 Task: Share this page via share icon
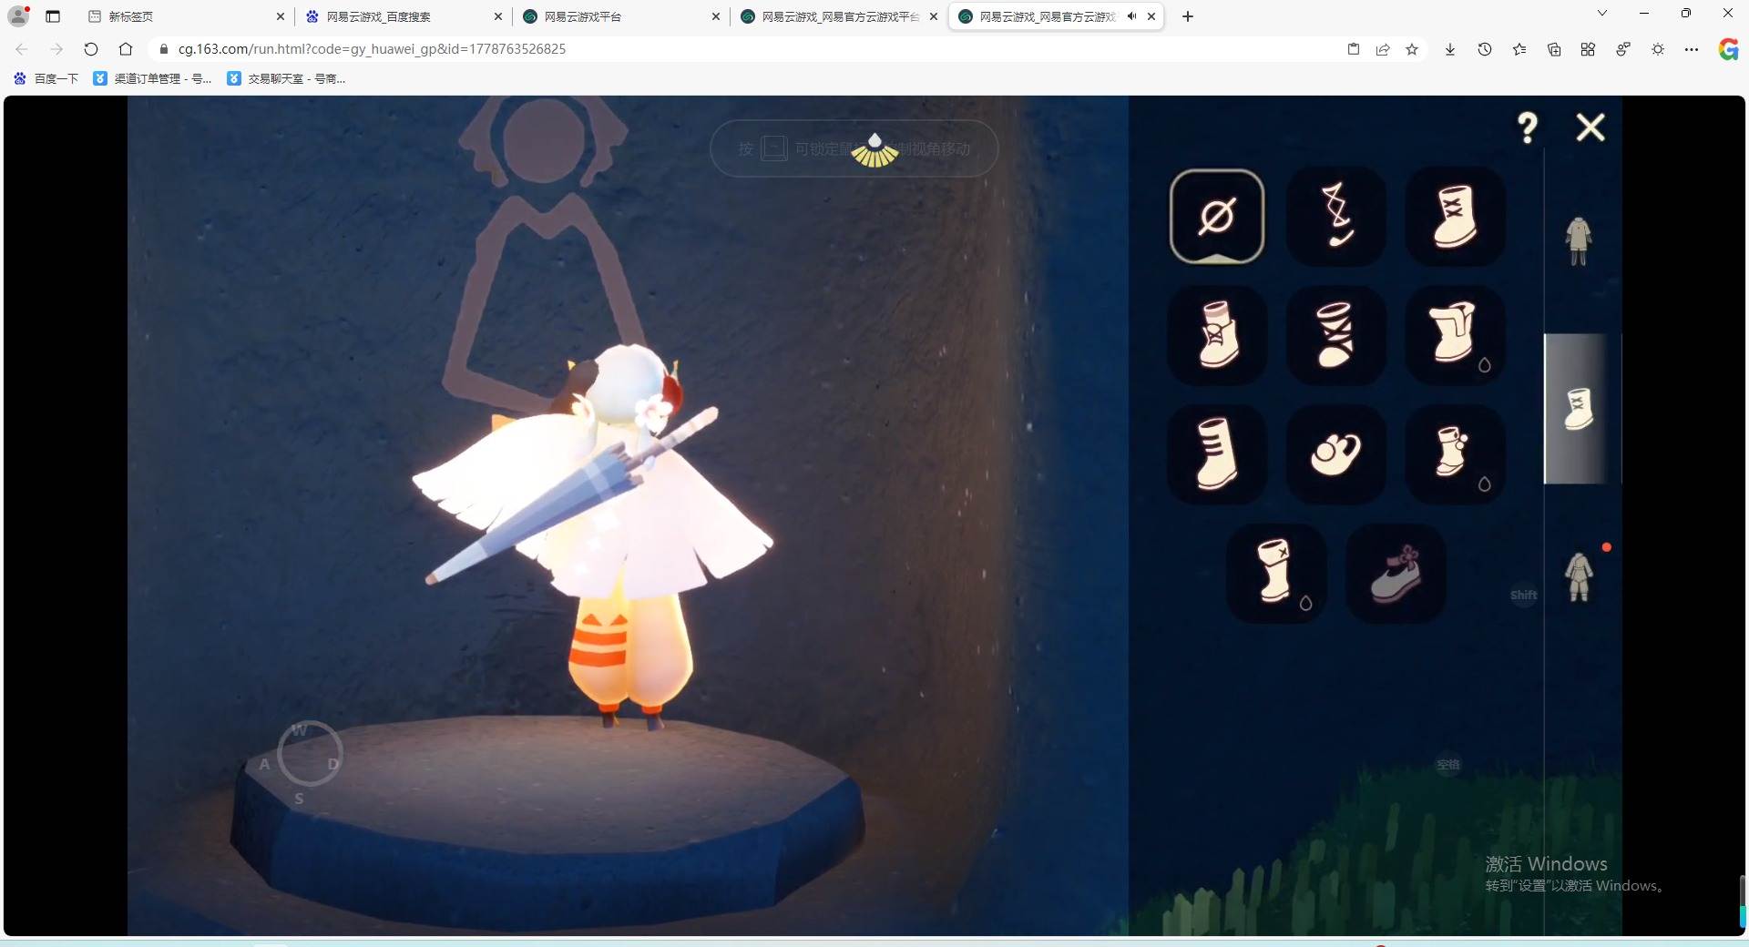1383,49
